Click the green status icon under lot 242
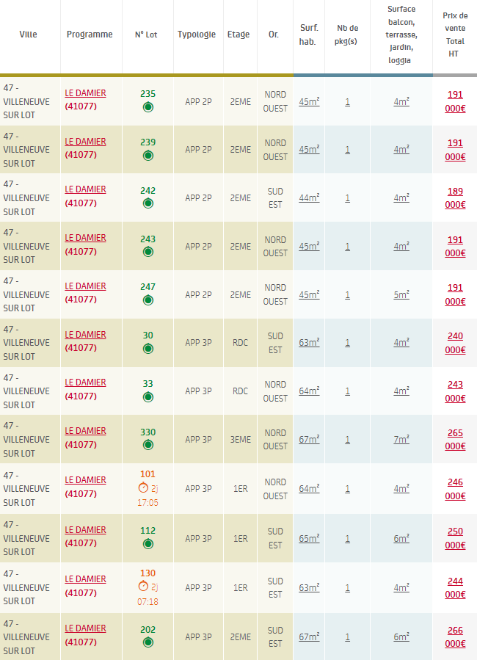 148,203
